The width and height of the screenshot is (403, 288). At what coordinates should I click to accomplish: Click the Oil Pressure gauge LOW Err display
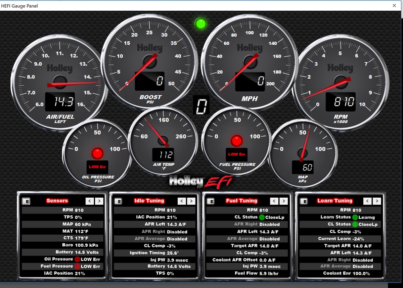[x=97, y=167]
